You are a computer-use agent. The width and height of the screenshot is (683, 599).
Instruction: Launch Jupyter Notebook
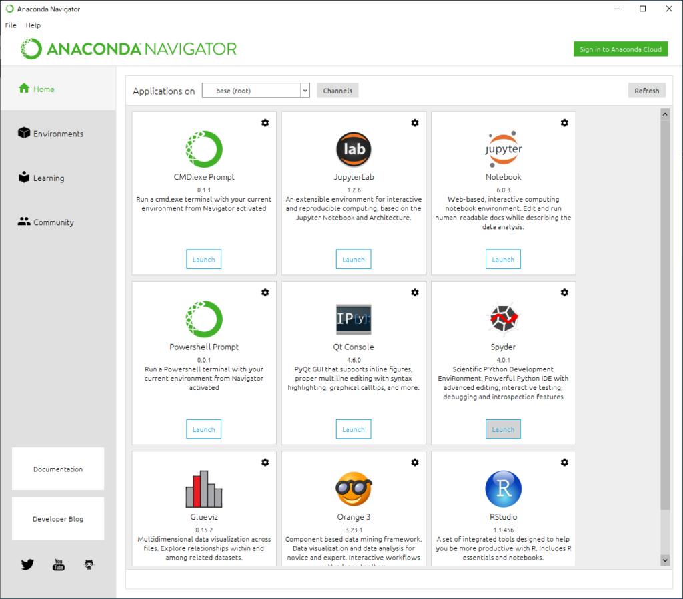[503, 259]
